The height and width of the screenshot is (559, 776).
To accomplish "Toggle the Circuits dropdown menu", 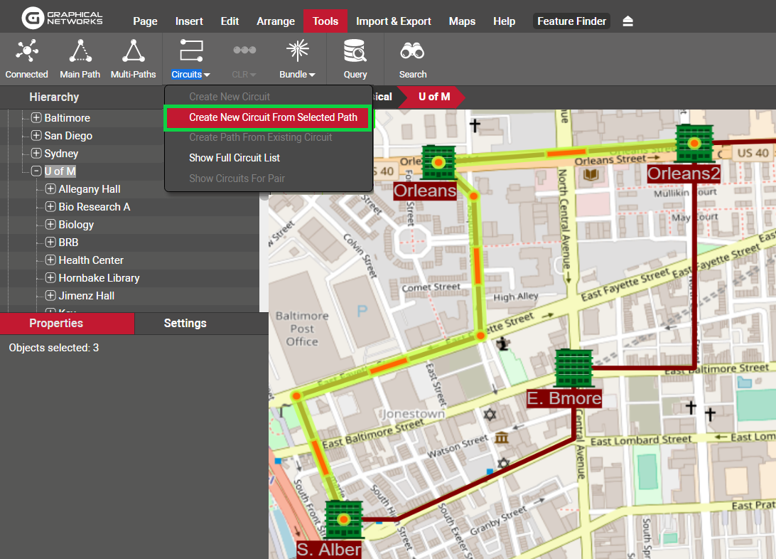I will click(x=190, y=74).
